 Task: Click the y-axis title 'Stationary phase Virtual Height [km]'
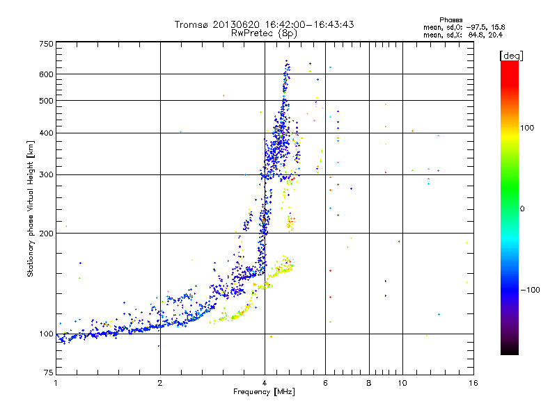tap(30, 209)
